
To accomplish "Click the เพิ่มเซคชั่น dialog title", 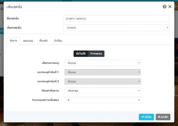I will click(14, 7).
